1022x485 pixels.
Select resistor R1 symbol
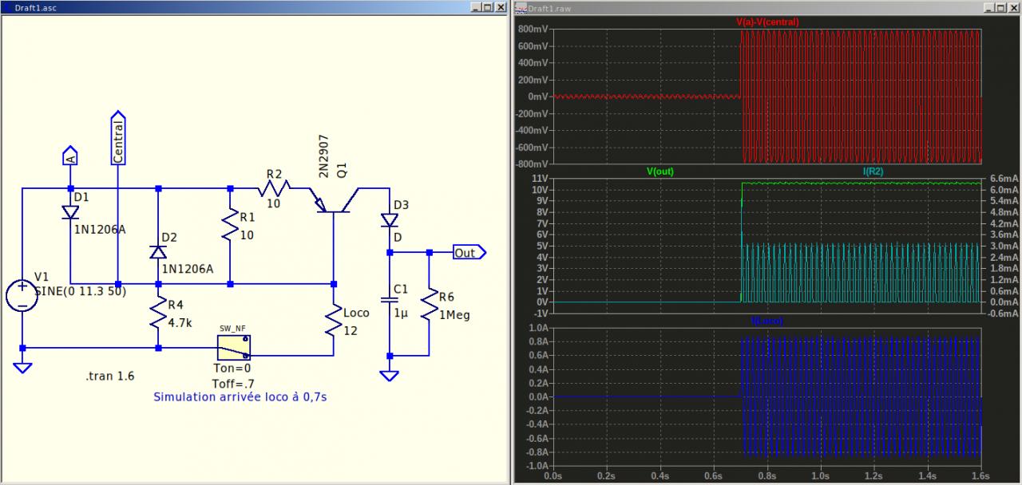pyautogui.click(x=230, y=226)
